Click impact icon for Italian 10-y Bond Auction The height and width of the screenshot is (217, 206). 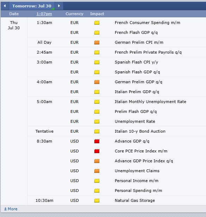[97, 131]
